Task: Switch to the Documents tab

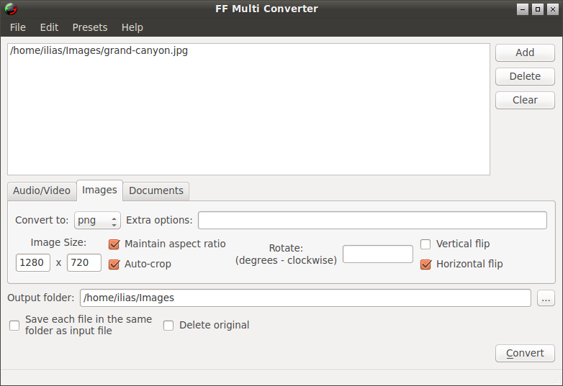Action: coord(156,190)
